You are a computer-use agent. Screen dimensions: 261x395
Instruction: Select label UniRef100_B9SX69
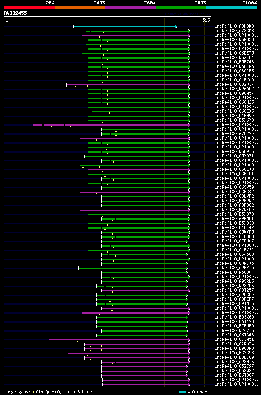click(234, 317)
